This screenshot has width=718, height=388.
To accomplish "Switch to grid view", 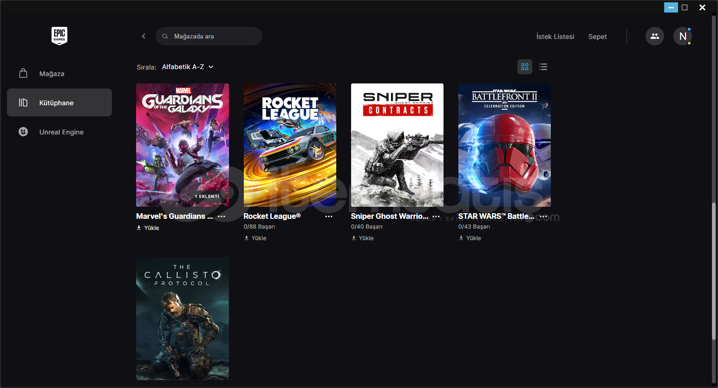I will (x=525, y=67).
